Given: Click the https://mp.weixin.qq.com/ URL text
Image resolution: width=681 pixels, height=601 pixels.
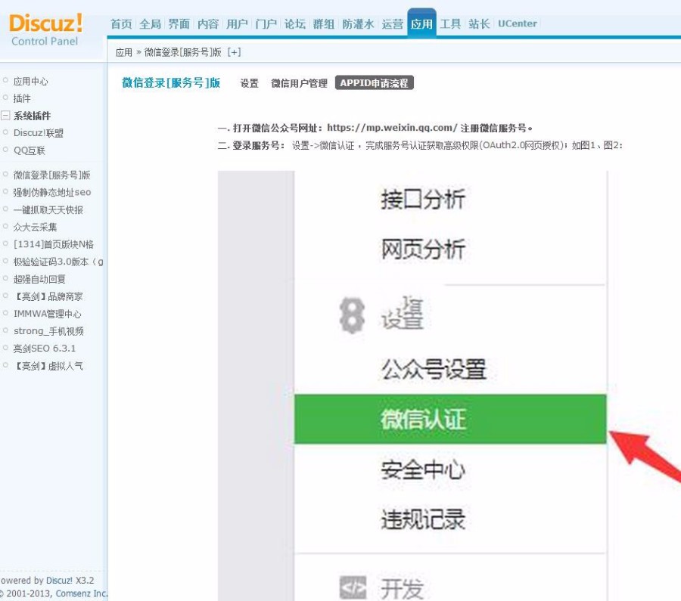Looking at the screenshot, I should [x=392, y=128].
